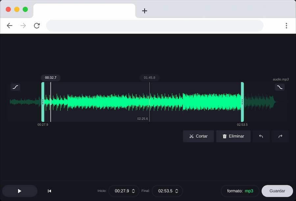
Task: Click the 00:27.9 label under the waveform
Action: click(x=43, y=125)
